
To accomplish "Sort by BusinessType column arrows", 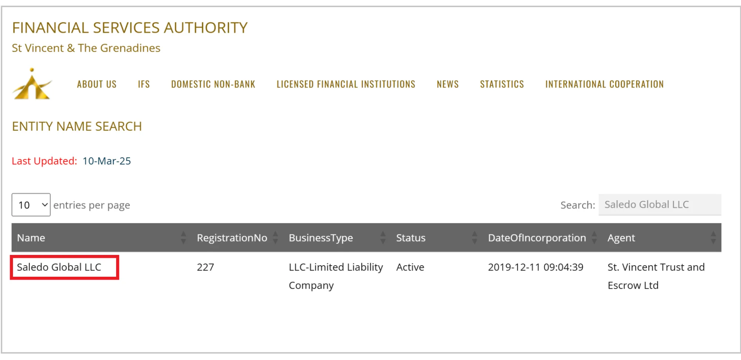I will pos(383,238).
